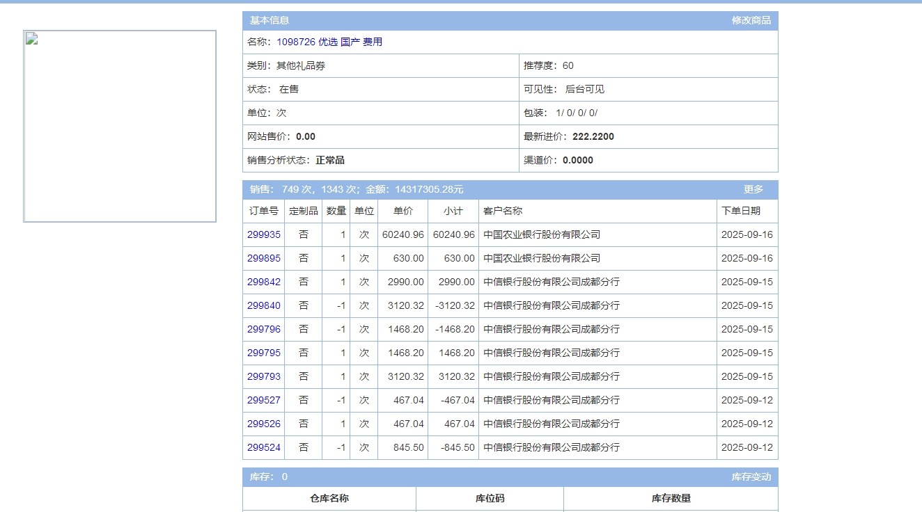Click 更多 to view more sales
922x512 pixels.
tap(753, 189)
